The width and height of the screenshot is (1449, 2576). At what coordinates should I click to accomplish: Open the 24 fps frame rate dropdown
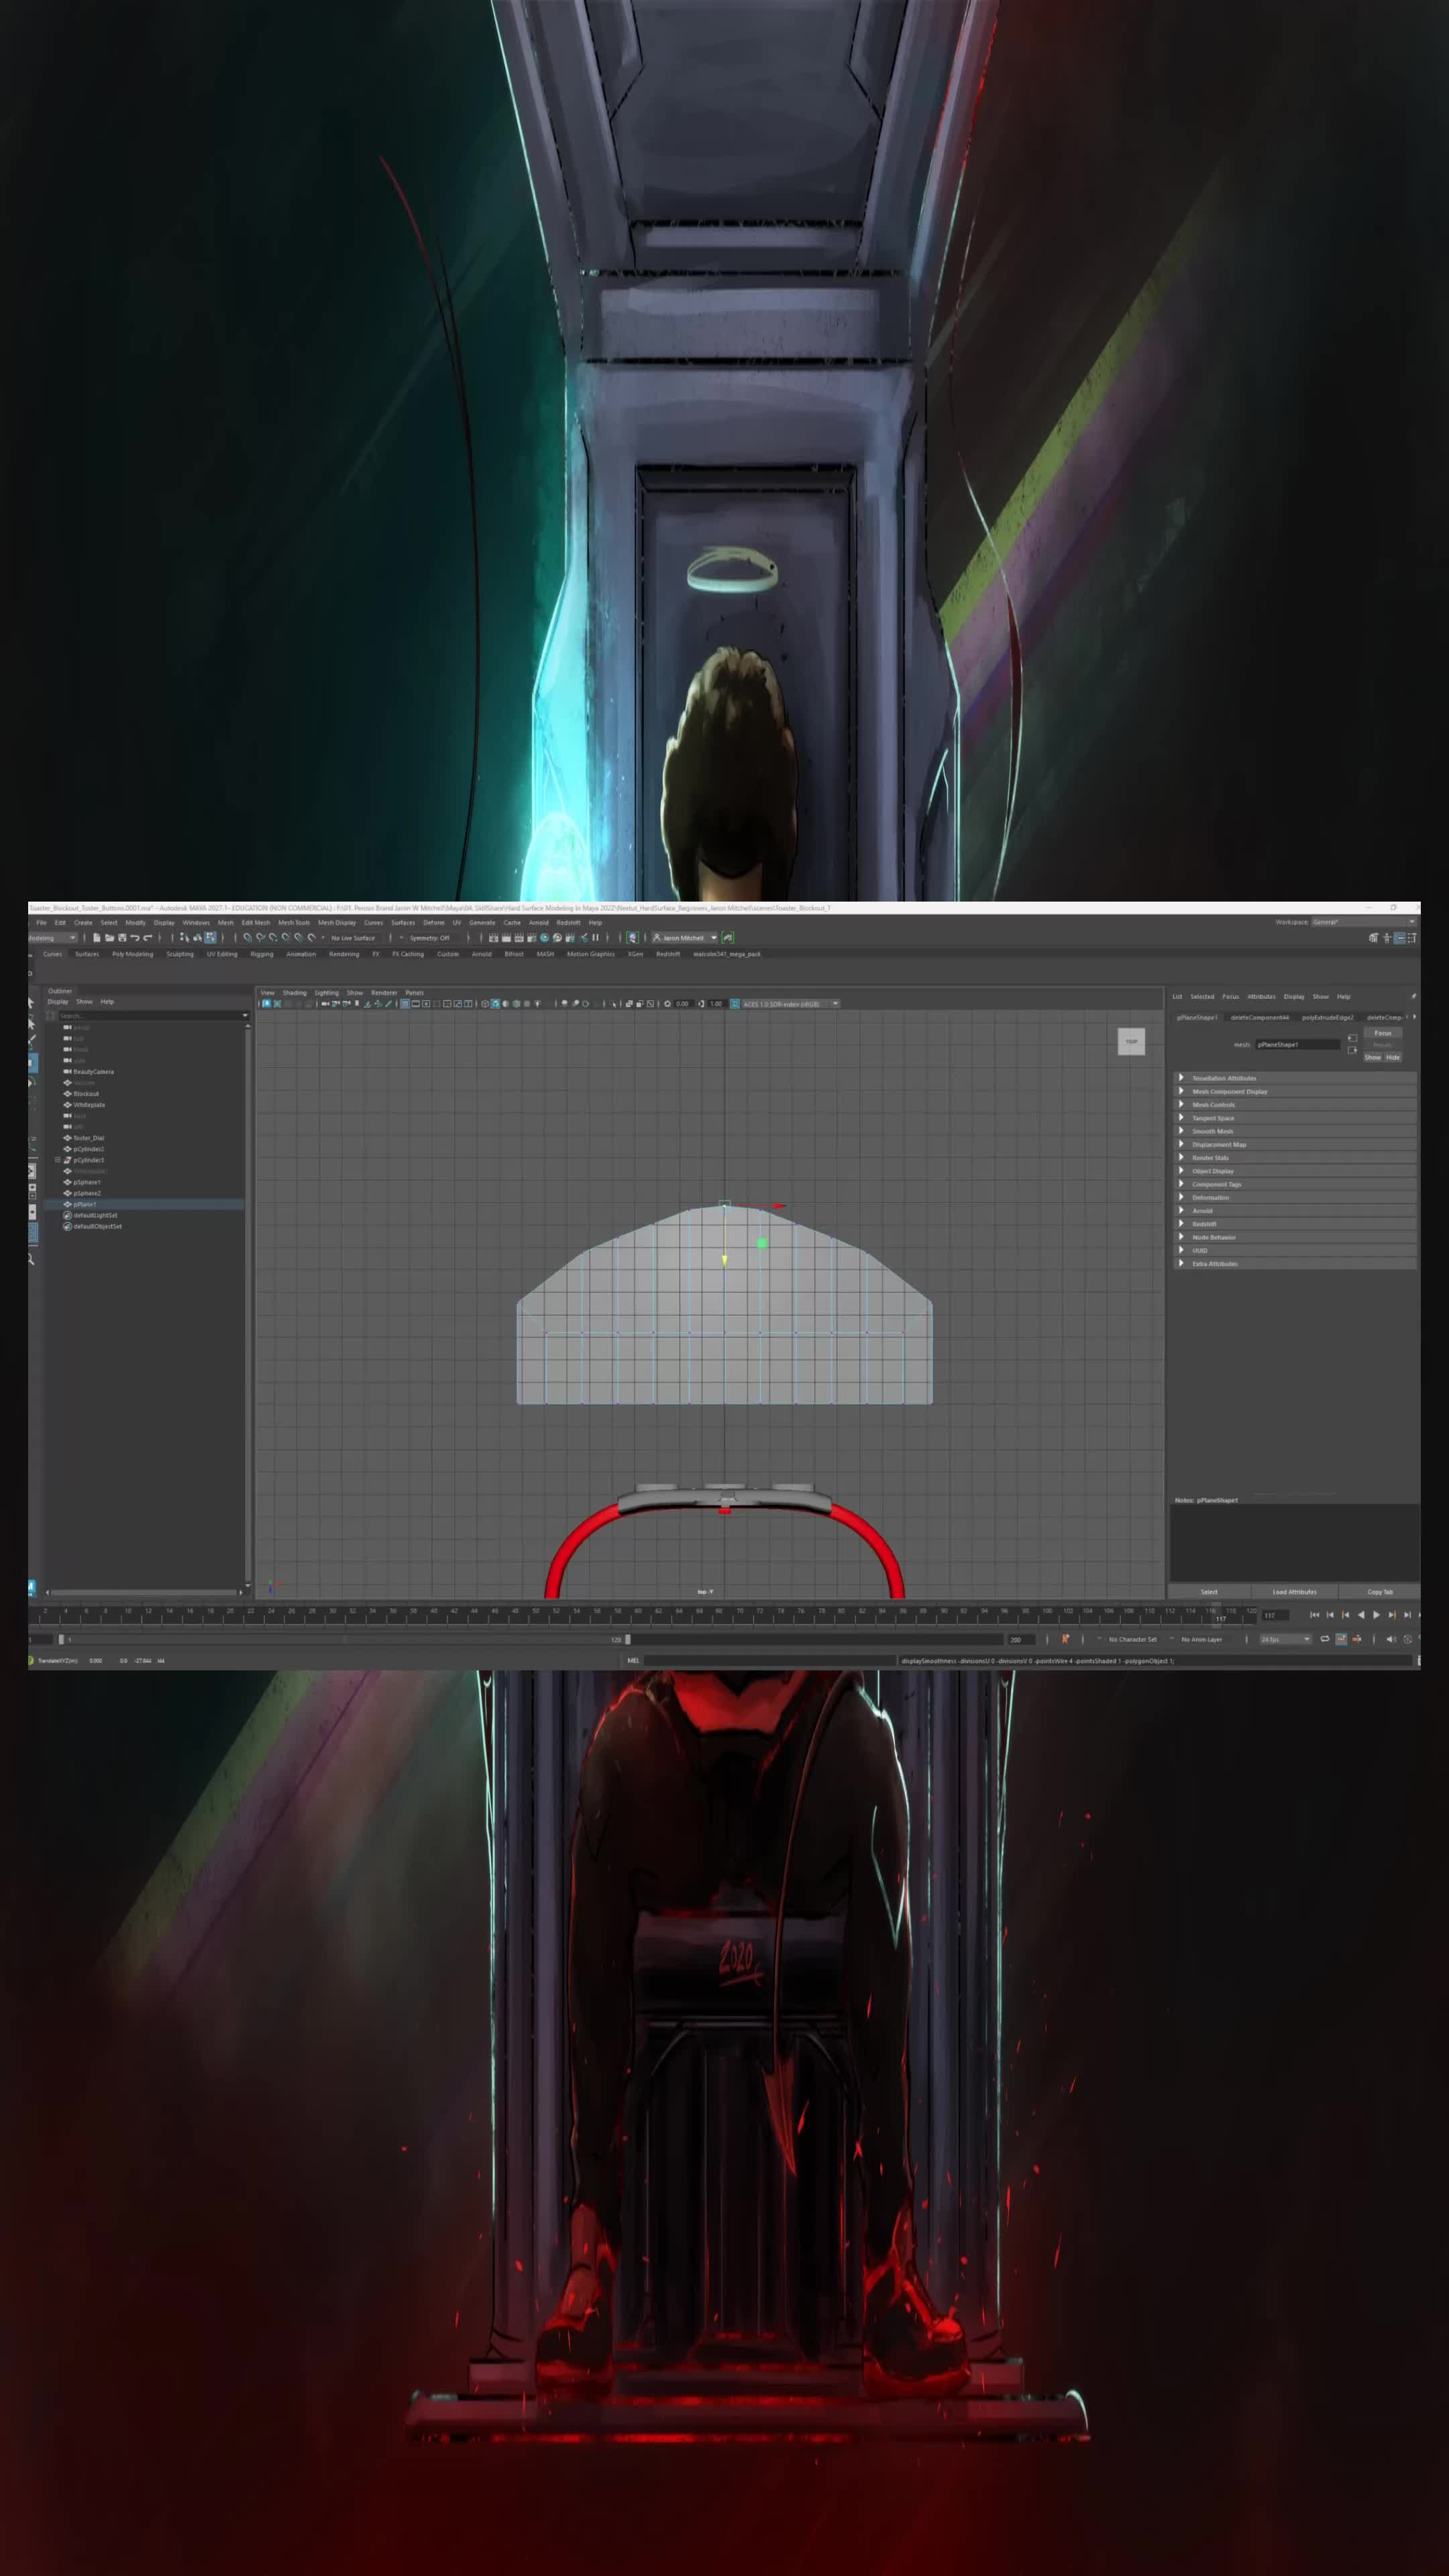coord(1285,1639)
